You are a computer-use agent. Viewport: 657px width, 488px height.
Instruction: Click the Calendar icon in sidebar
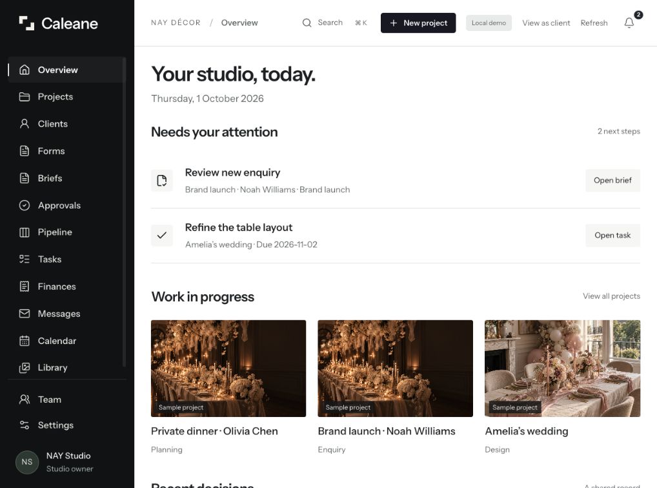[x=25, y=341]
